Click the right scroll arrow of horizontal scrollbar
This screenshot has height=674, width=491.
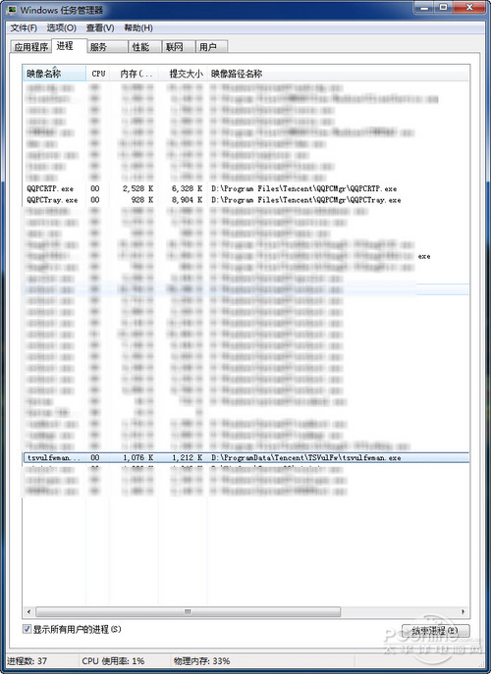[x=464, y=611]
